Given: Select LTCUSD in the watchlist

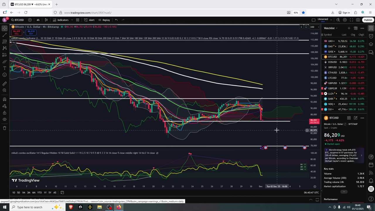Looking at the screenshot, I should coord(344,78).
